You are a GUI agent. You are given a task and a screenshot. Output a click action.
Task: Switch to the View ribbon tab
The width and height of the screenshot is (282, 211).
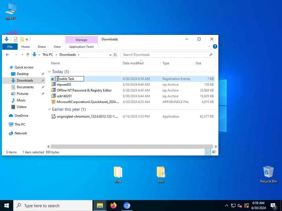(57, 47)
